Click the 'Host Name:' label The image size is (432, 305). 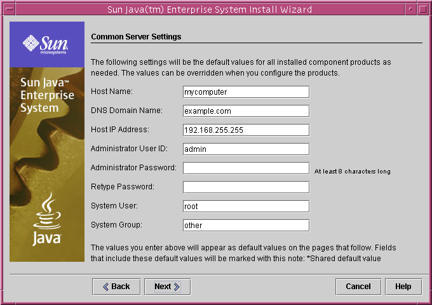[x=112, y=91]
